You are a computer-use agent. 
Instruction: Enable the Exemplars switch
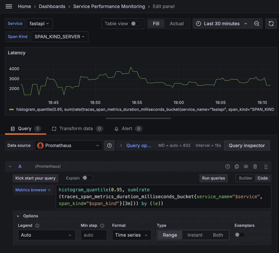(x=240, y=235)
